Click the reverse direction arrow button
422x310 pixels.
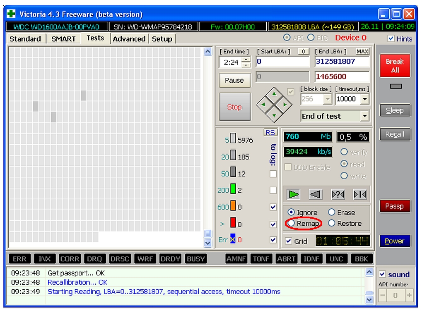316,194
